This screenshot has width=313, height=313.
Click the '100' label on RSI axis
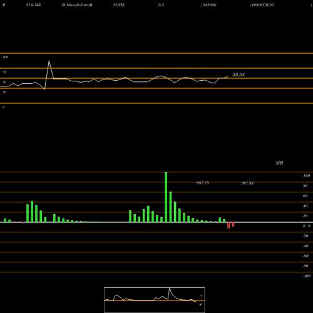tap(5, 57)
